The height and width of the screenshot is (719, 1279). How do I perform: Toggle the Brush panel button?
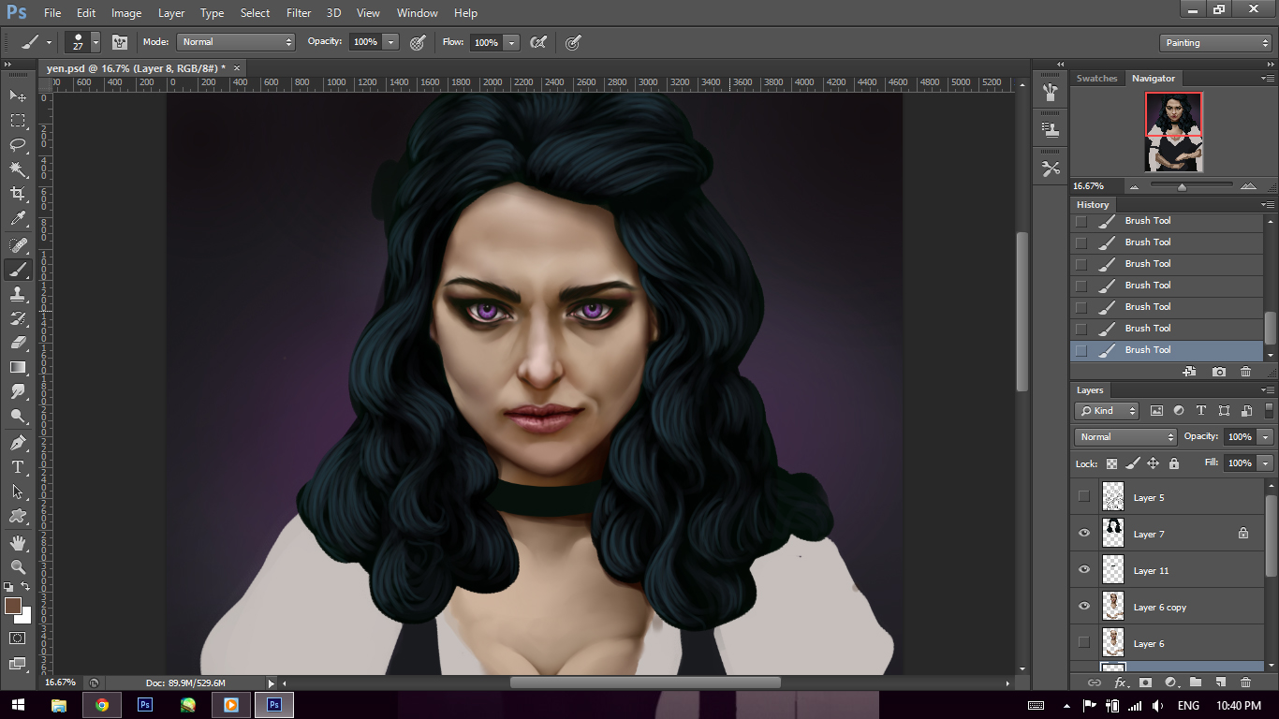(120, 42)
